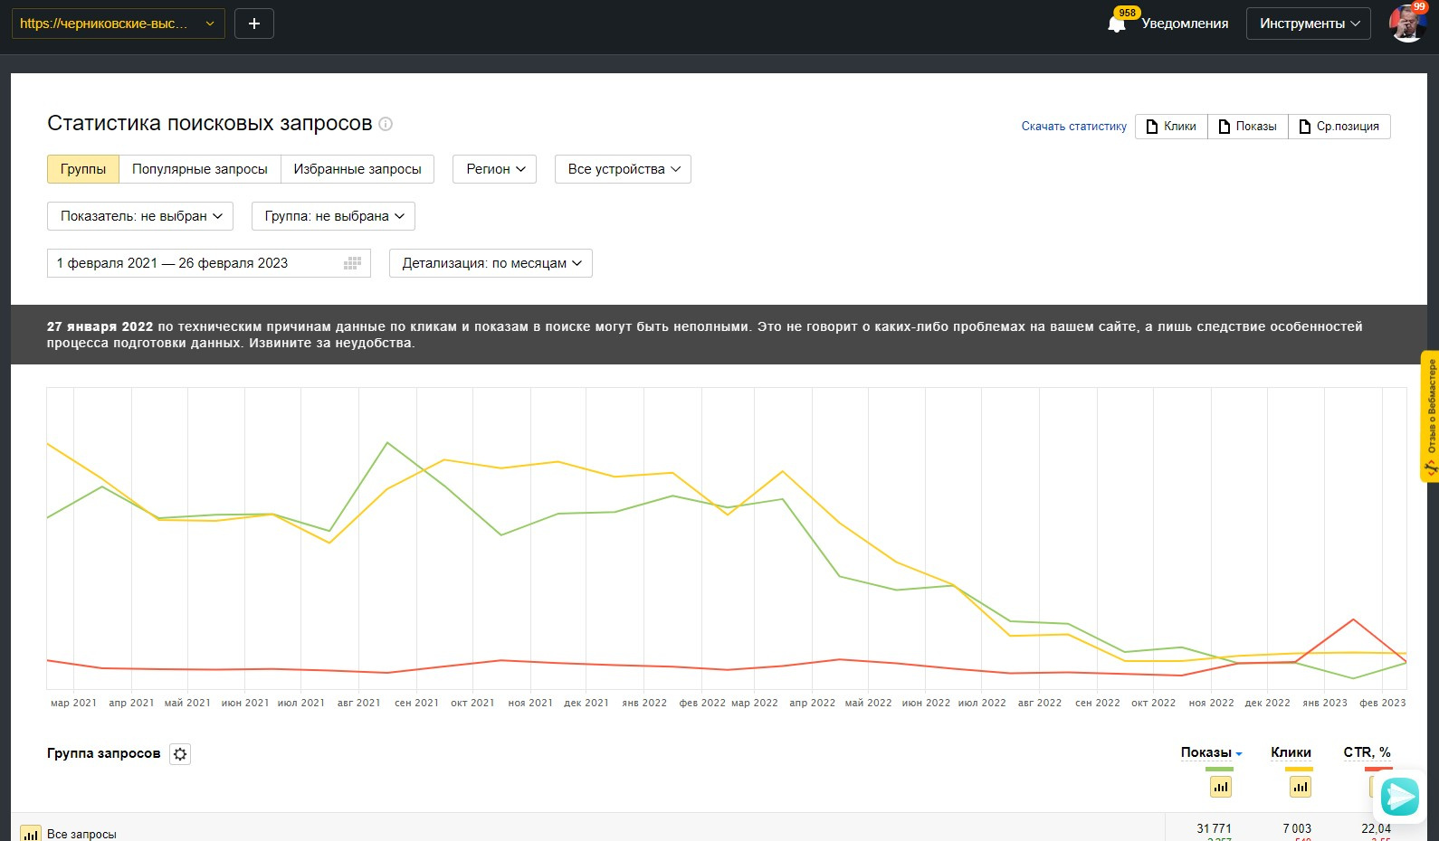
Task: Open Детализация: по месяцам dropdown
Action: click(x=491, y=263)
